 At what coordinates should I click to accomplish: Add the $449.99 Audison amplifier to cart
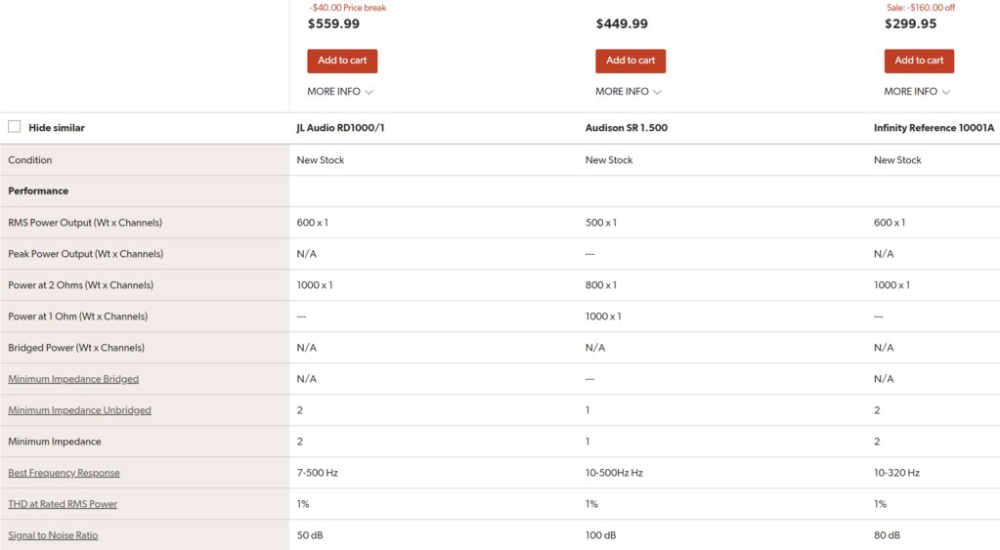(x=630, y=61)
